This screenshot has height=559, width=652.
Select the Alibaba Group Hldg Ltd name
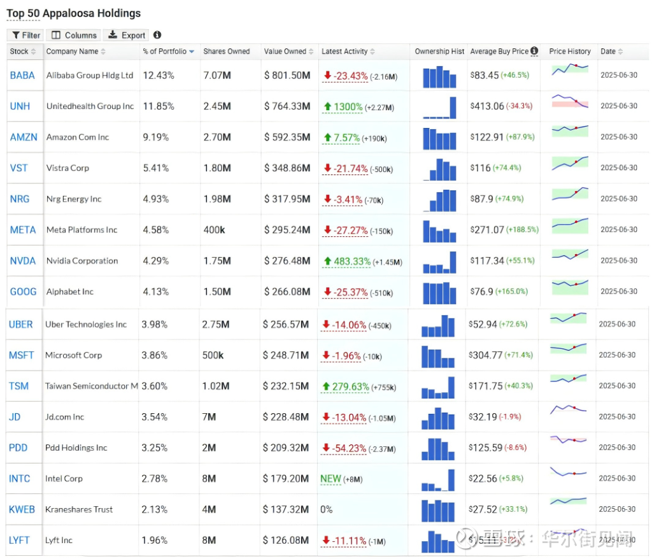pyautogui.click(x=90, y=75)
